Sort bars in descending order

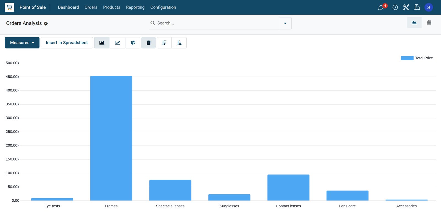[x=164, y=43]
